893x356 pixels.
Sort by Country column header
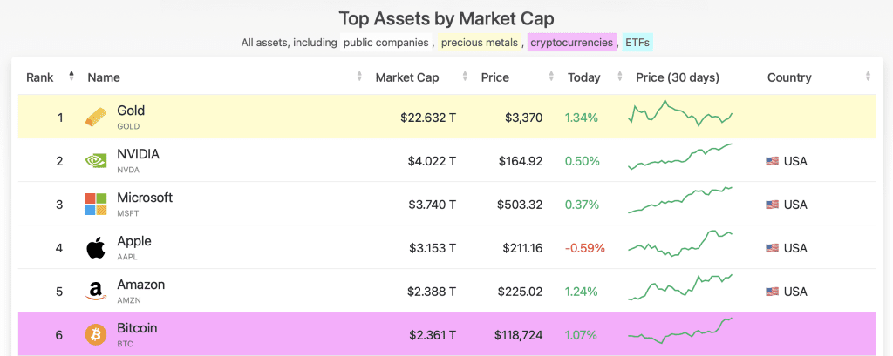[789, 77]
